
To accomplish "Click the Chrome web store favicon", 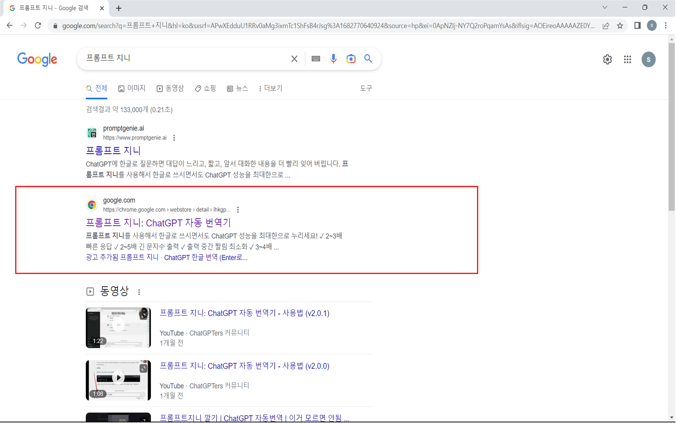I will tap(92, 205).
